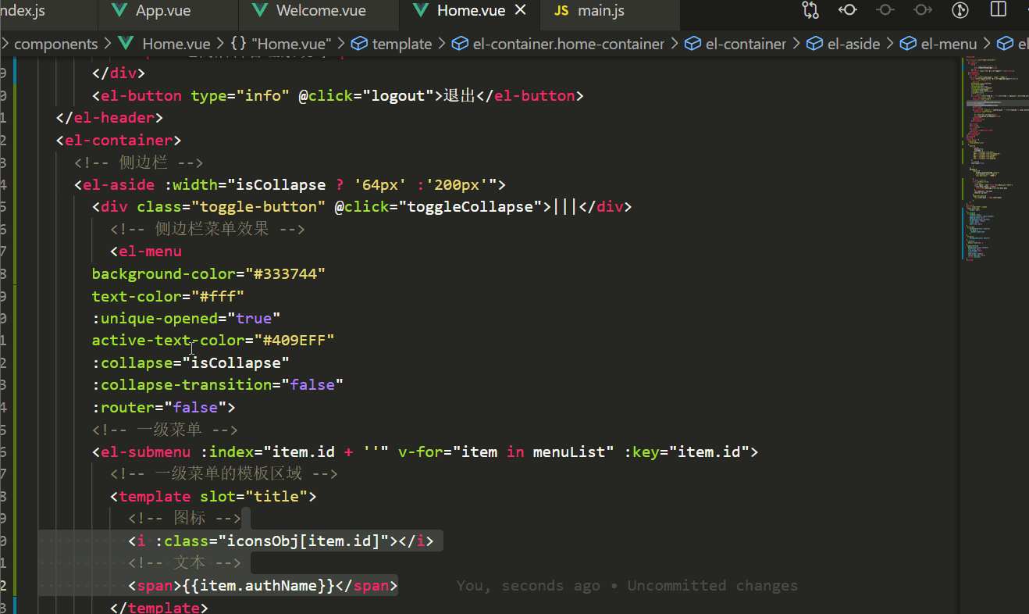Click the 一级菜单的模板区域 comment

point(224,474)
